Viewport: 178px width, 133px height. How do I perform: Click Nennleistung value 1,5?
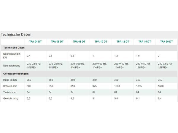coord(138,56)
